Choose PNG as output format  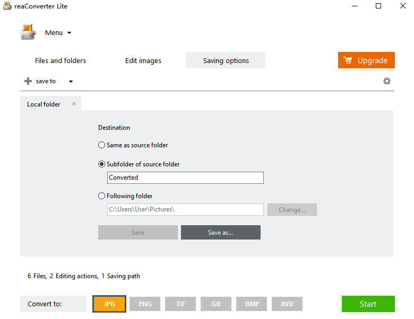click(x=145, y=304)
